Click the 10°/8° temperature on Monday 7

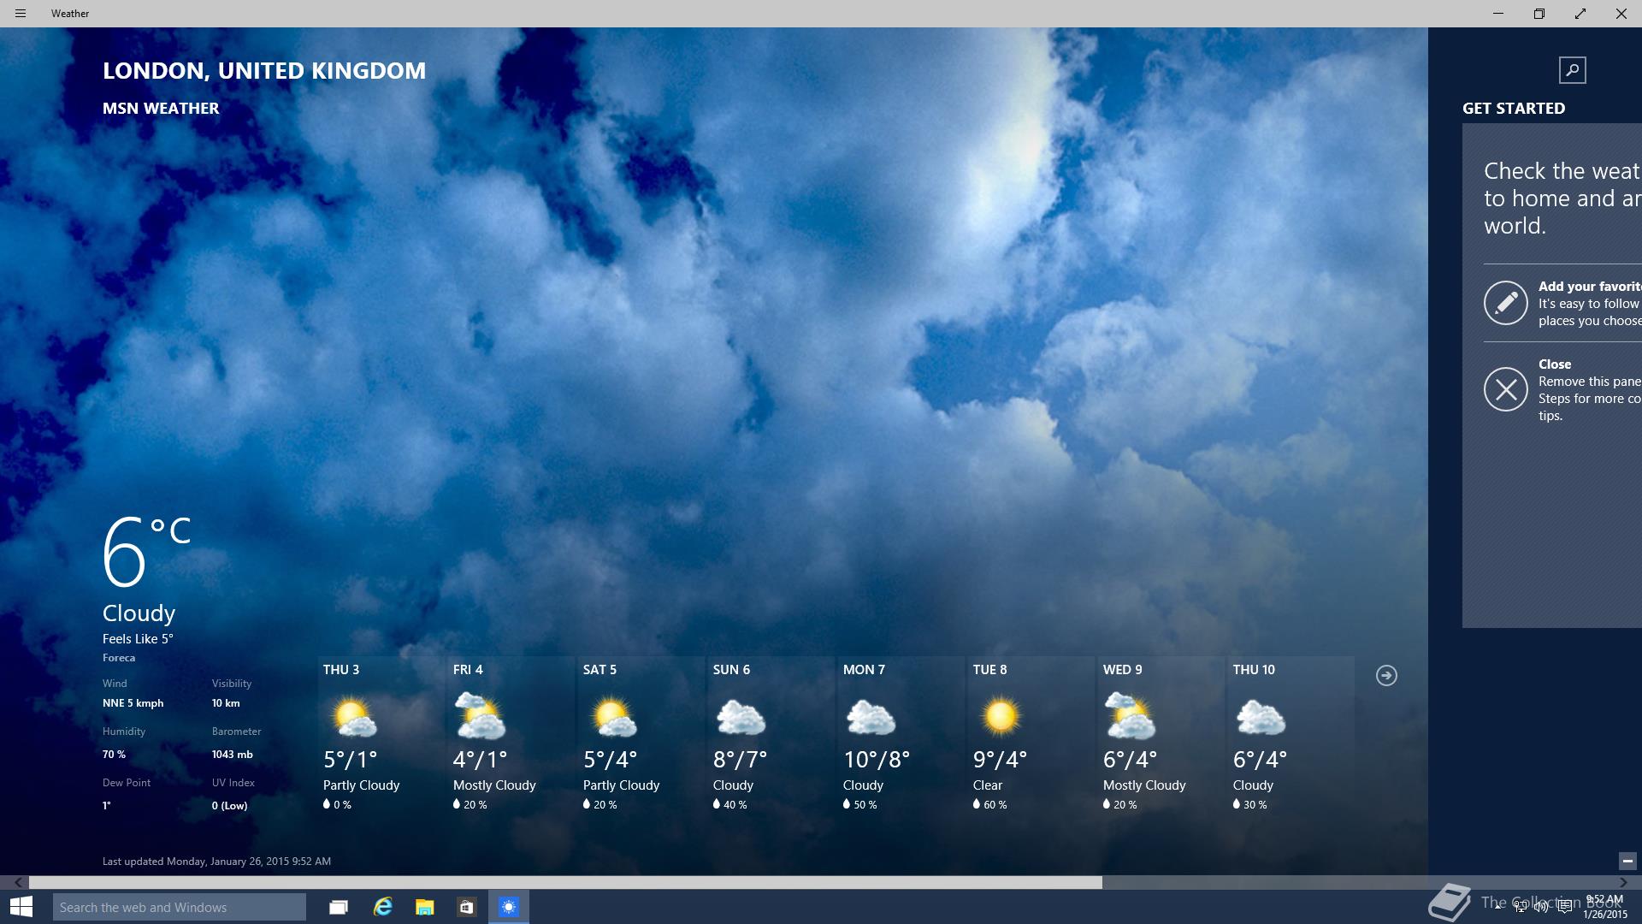pos(877,760)
